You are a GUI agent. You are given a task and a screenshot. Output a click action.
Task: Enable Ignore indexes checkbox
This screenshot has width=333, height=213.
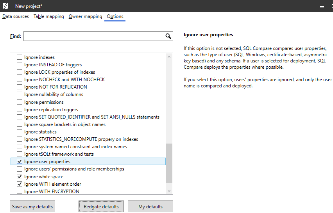coord(20,57)
